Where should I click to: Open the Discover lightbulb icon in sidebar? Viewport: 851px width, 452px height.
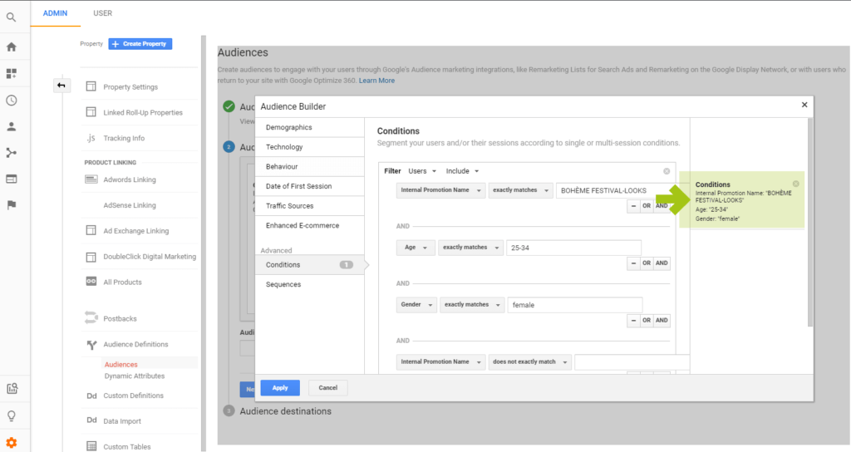pyautogui.click(x=12, y=415)
